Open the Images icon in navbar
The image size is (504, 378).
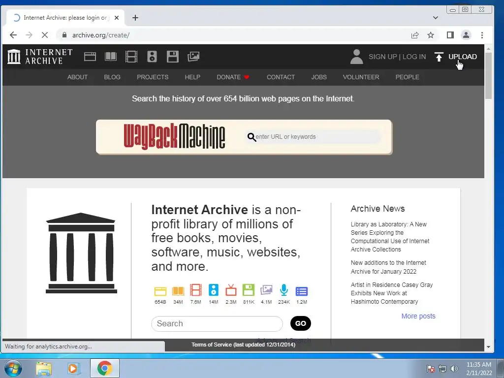tap(193, 57)
